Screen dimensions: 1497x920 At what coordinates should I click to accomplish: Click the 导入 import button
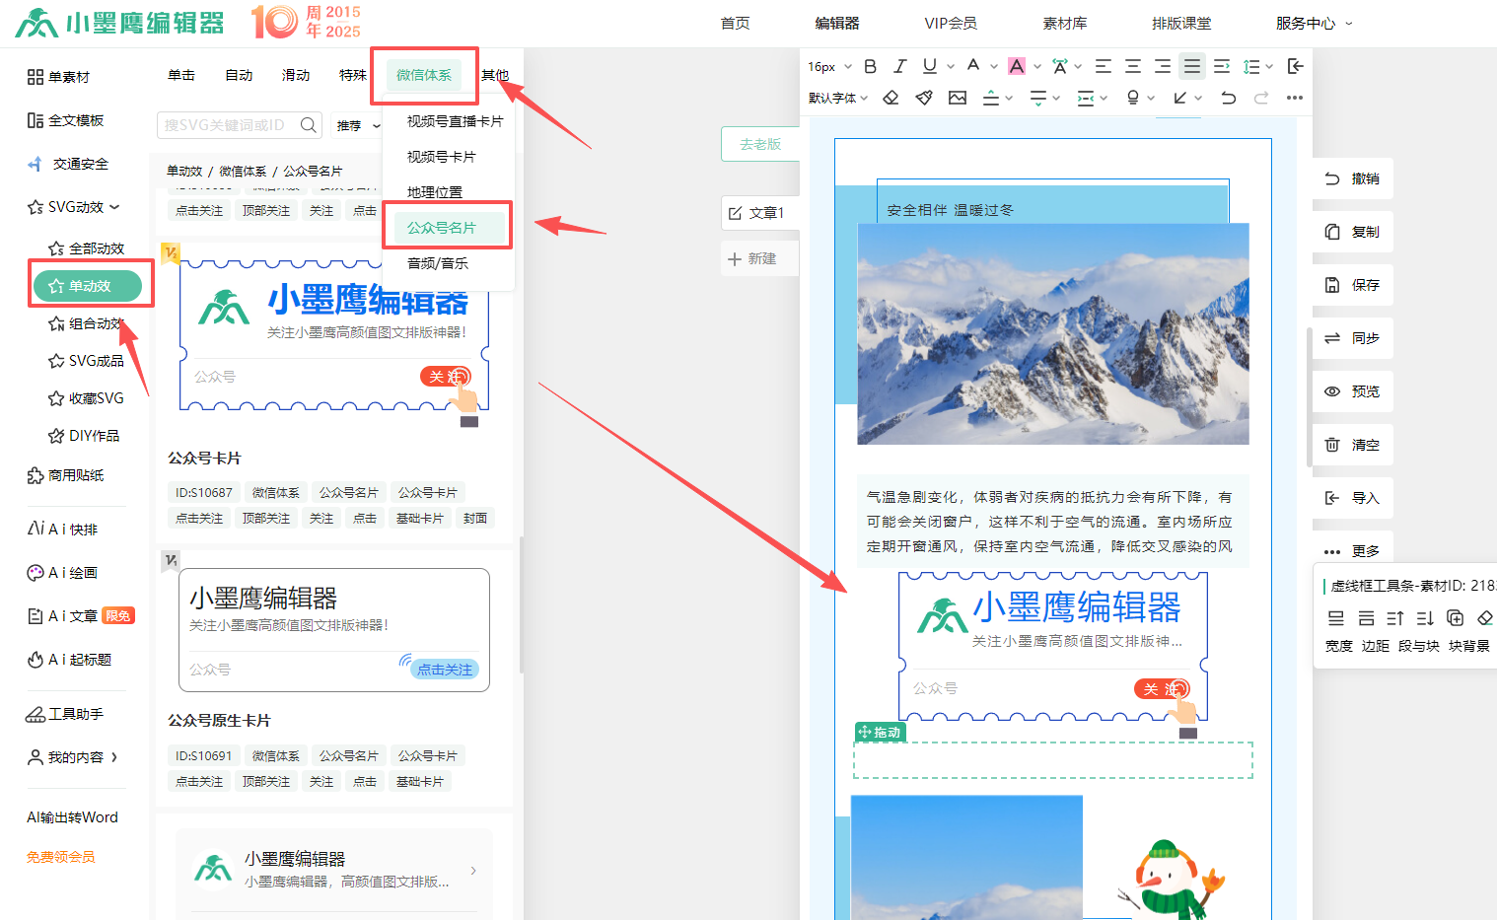(x=1353, y=498)
